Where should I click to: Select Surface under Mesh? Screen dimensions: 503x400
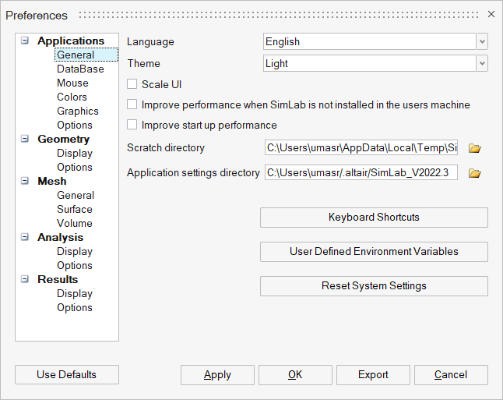74,210
